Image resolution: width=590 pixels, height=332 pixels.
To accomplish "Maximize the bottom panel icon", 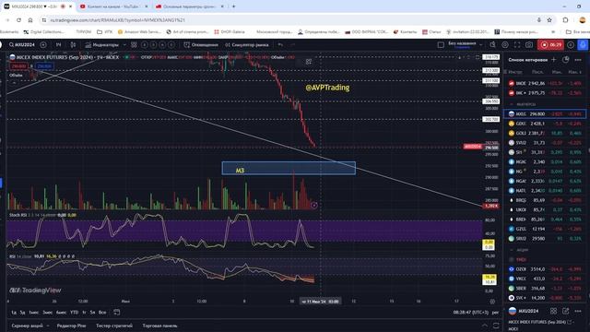I will coord(496,326).
